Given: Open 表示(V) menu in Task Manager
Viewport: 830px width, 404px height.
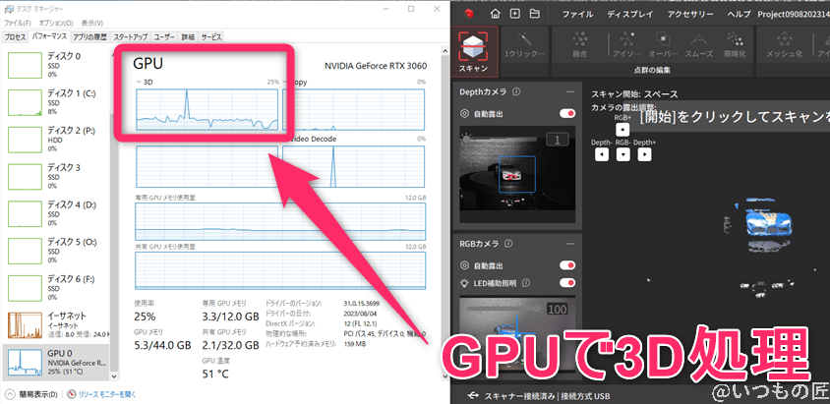Looking at the screenshot, I should (x=92, y=24).
